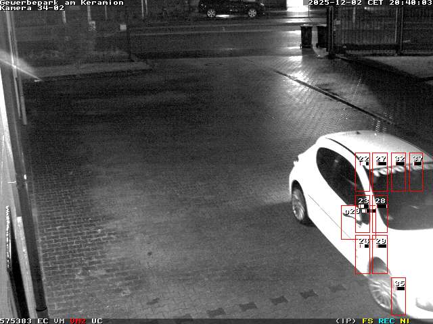
Task: Select motion box 35 near the wheel
Action: (398, 296)
